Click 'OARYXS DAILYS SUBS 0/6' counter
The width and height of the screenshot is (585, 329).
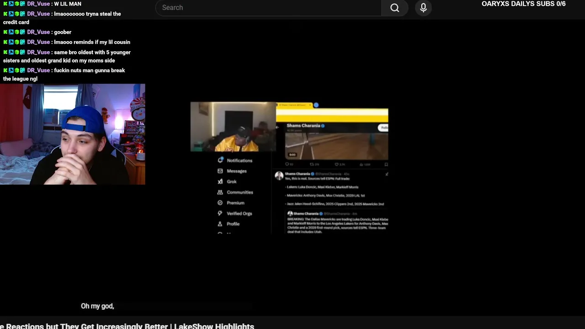(523, 4)
